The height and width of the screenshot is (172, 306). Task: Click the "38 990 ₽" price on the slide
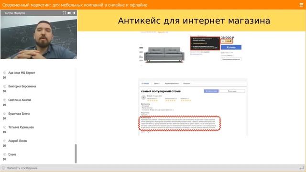228,38
